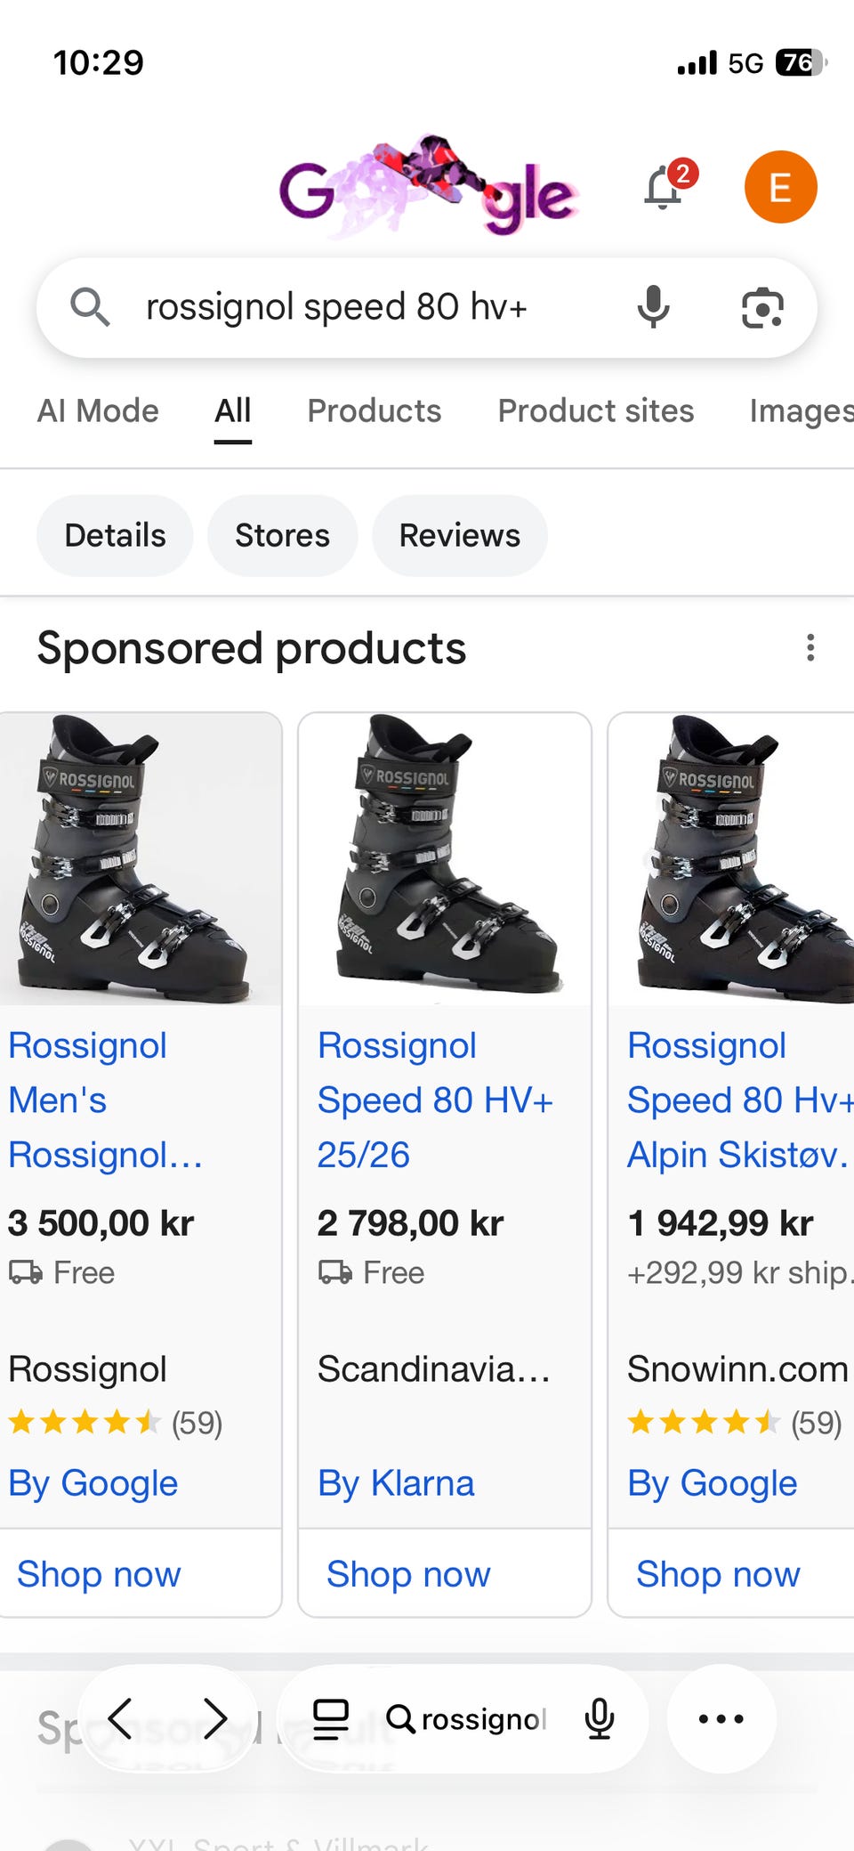
Task: Open browser tabs overview icon
Action: (331, 1718)
